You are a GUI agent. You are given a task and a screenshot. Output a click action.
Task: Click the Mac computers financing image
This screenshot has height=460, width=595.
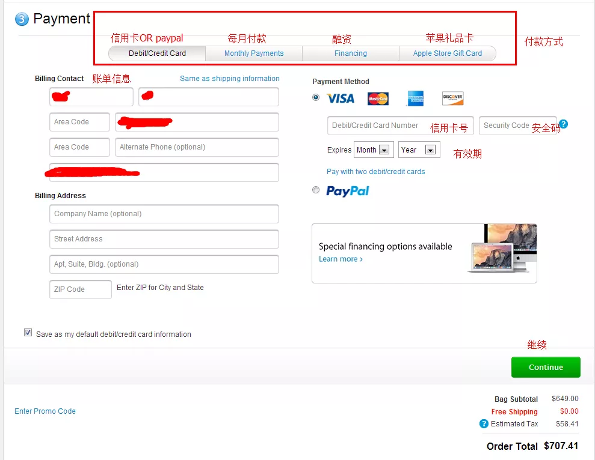pos(502,248)
